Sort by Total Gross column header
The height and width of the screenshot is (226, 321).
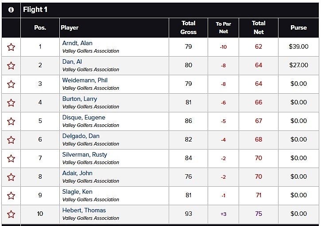point(188,27)
